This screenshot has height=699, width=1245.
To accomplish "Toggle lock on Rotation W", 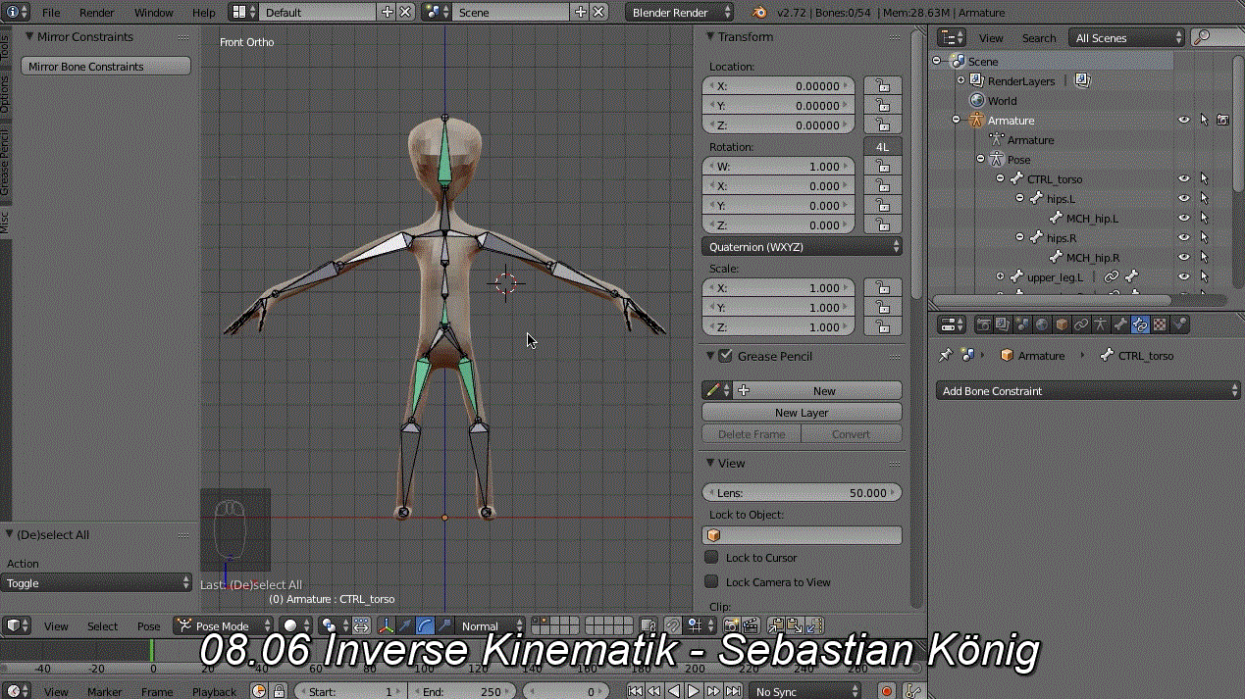I will tap(883, 167).
